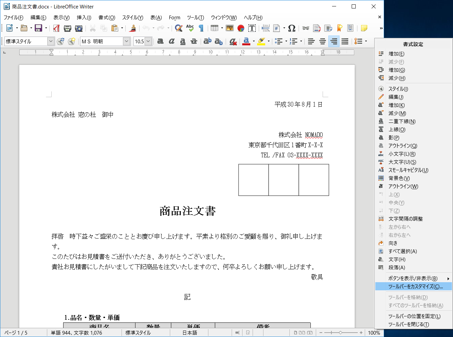
Task: Expand the font color dropdown arrow
Action: pyautogui.click(x=254, y=41)
